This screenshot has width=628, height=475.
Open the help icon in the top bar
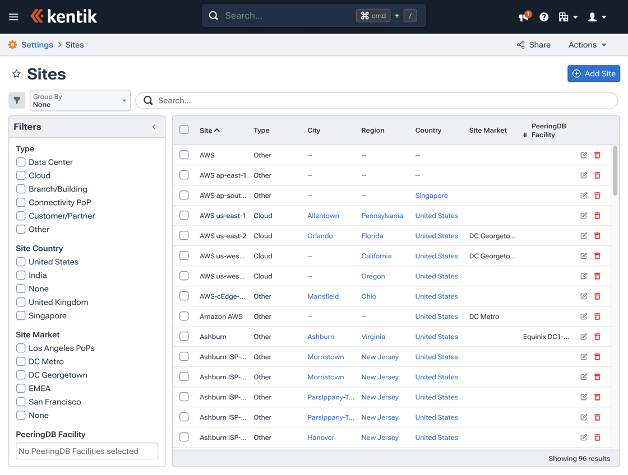(543, 17)
